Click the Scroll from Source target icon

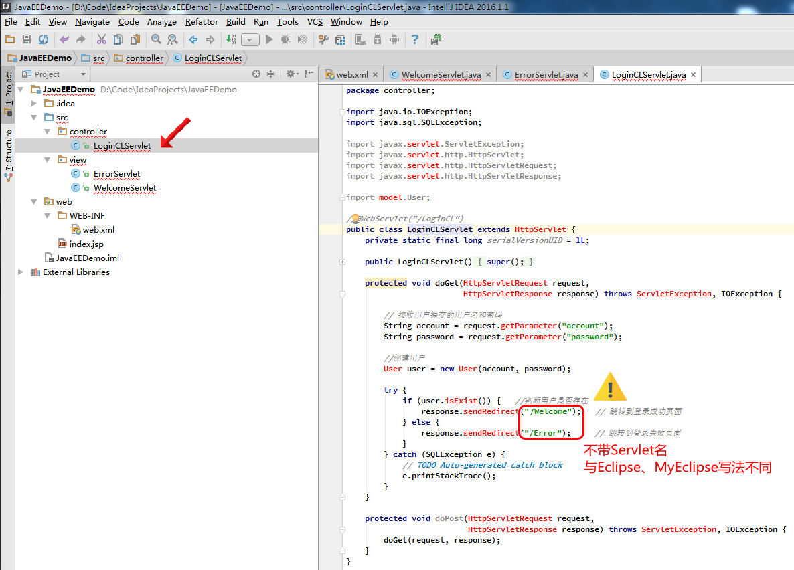[256, 74]
